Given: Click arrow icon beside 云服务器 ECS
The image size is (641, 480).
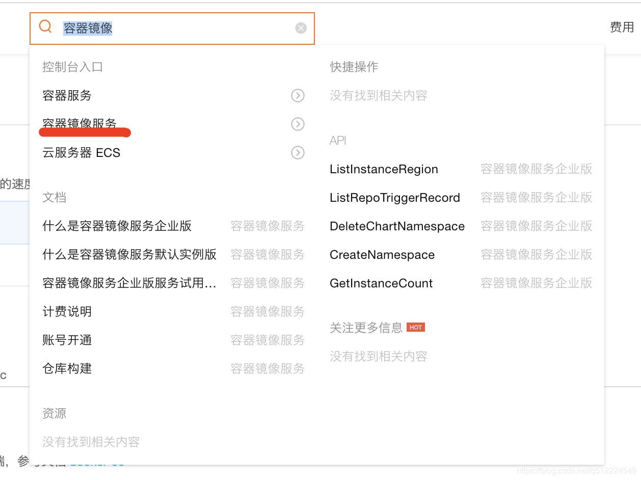Looking at the screenshot, I should [298, 152].
